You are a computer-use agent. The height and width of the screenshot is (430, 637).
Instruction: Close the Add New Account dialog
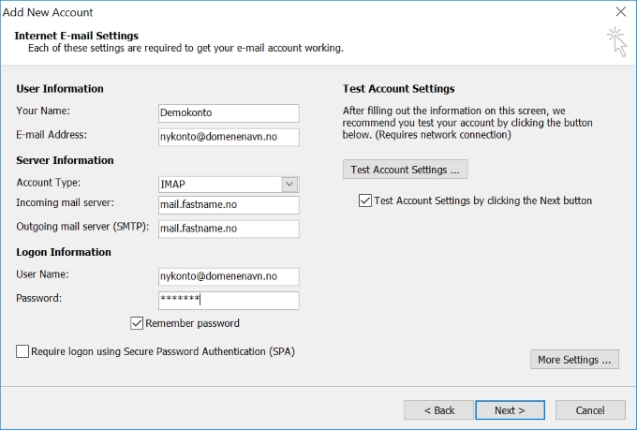pyautogui.click(x=621, y=12)
